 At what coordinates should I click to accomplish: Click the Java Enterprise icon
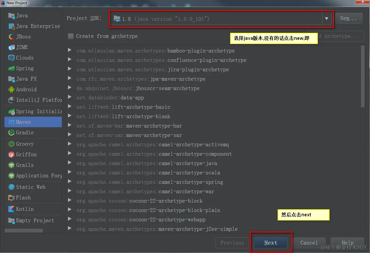pyautogui.click(x=11, y=26)
